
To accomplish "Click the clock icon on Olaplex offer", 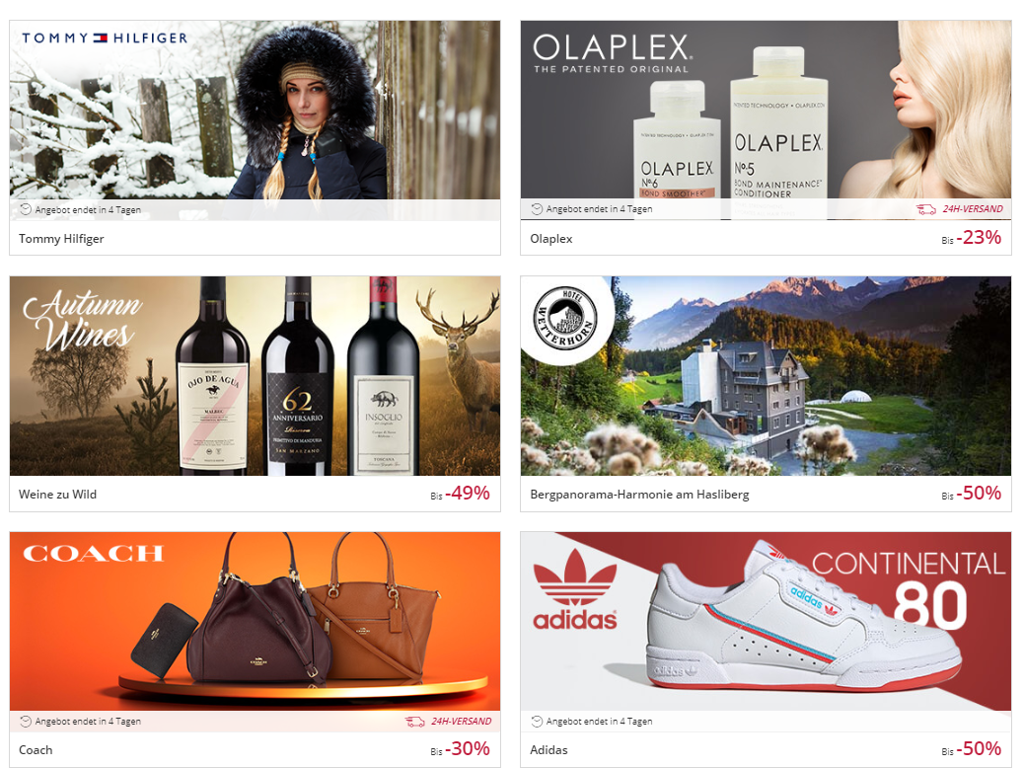I will click(x=537, y=209).
